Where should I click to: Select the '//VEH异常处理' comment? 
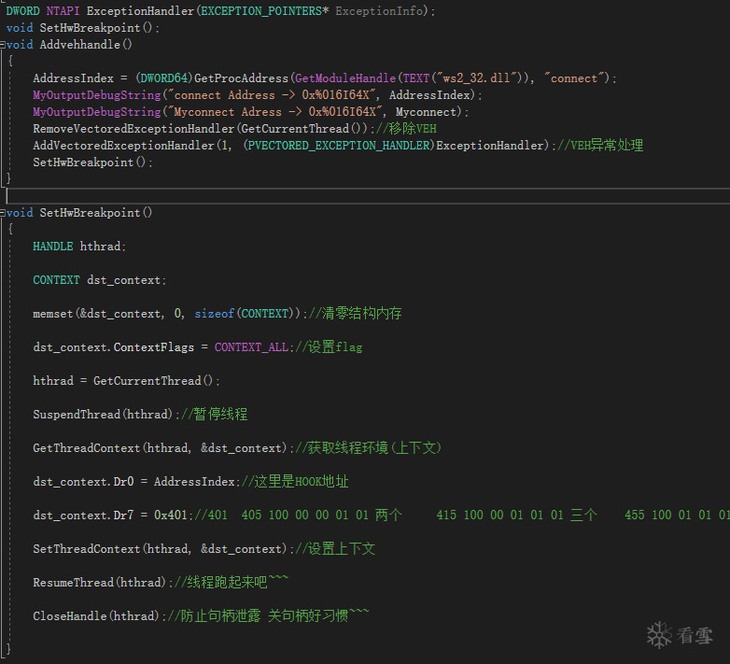tap(600, 146)
